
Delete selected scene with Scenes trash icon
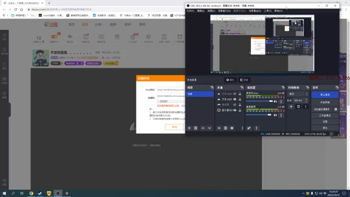click(x=196, y=128)
